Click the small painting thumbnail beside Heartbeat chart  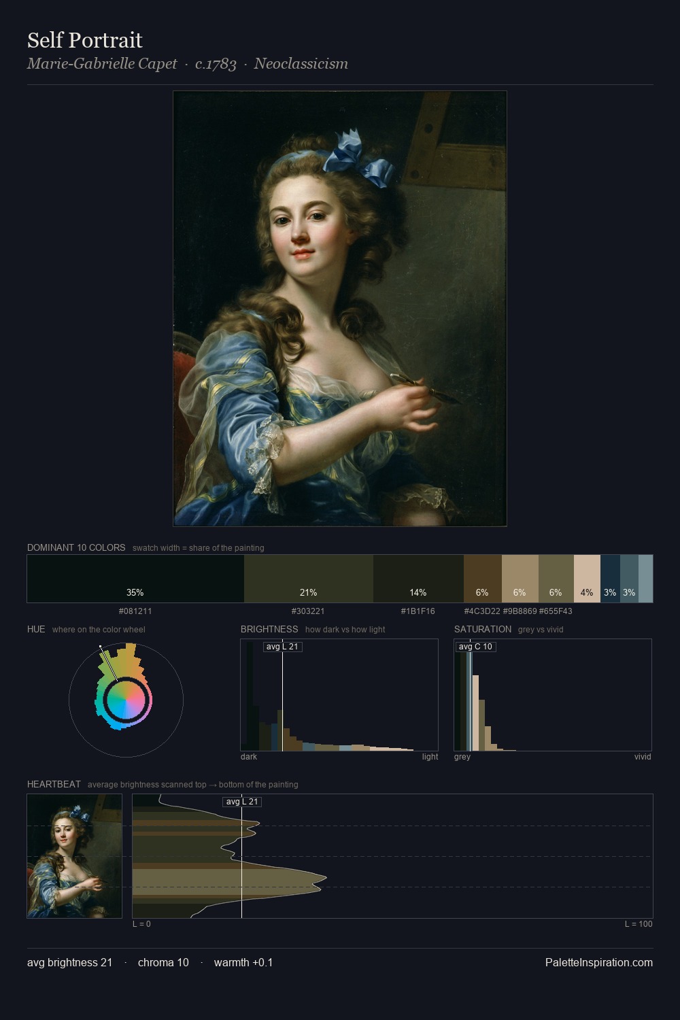[x=75, y=856]
